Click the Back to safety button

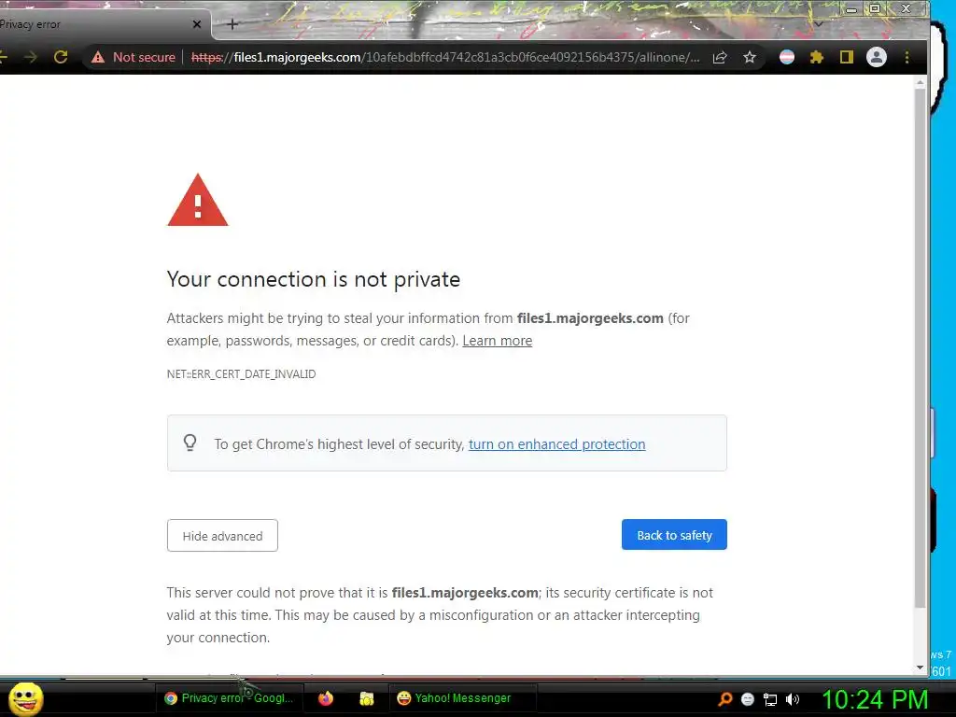(674, 535)
